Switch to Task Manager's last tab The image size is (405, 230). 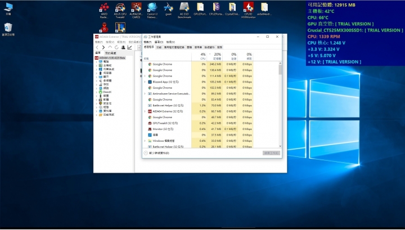pyautogui.click(x=219, y=47)
